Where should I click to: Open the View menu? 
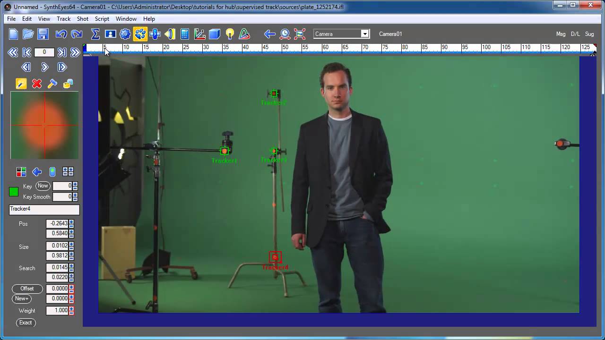tap(44, 19)
